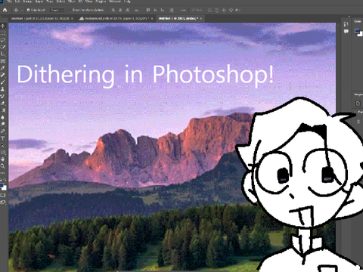Image resolution: width=363 pixels, height=272 pixels.
Task: Select the Spot Healing Brush tool
Action: (3, 75)
